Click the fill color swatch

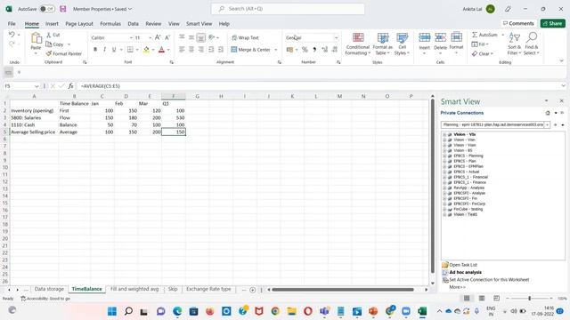click(x=146, y=50)
